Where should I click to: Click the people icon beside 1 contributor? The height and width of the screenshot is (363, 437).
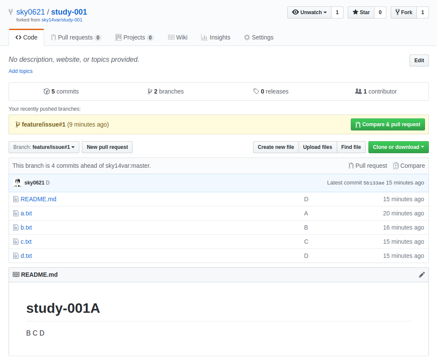coord(358,91)
